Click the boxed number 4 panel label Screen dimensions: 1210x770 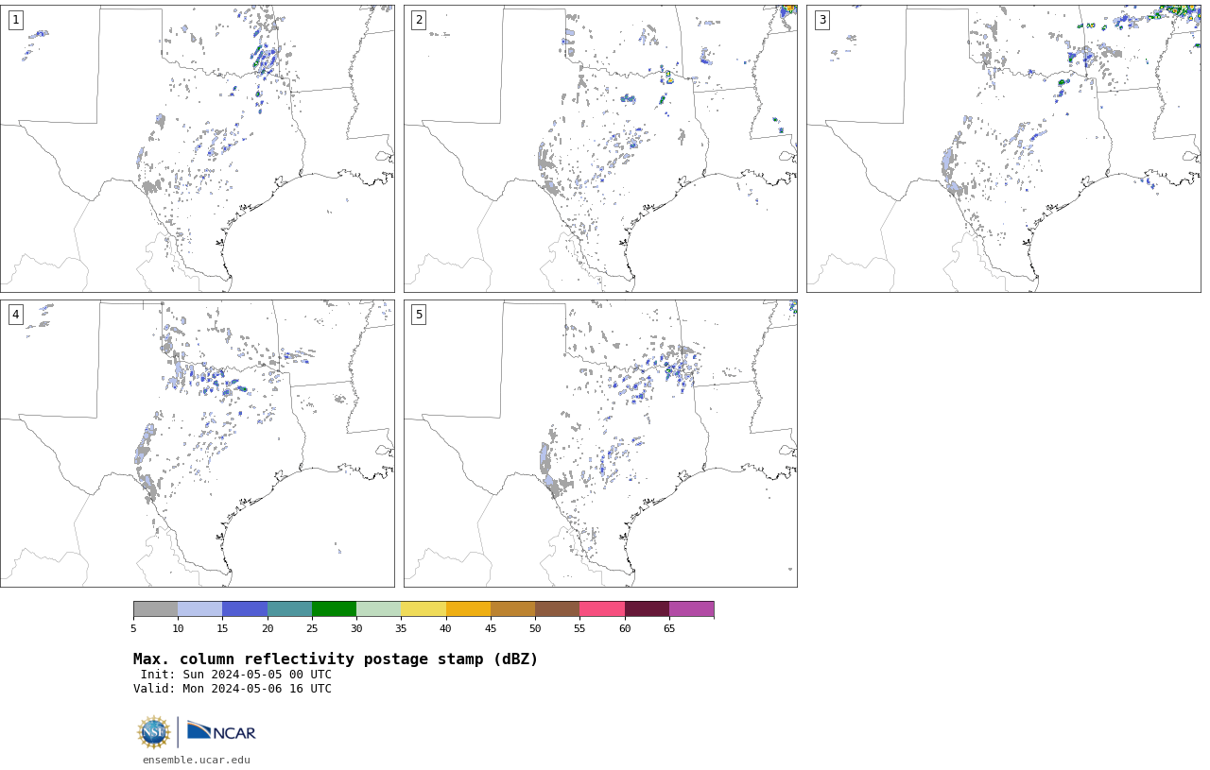(x=16, y=315)
